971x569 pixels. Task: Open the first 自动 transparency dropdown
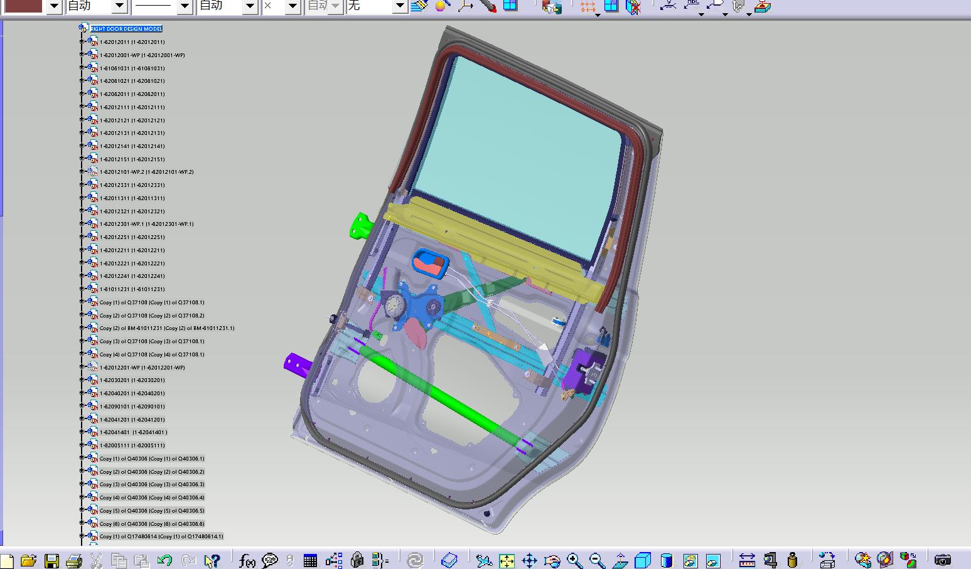120,6
